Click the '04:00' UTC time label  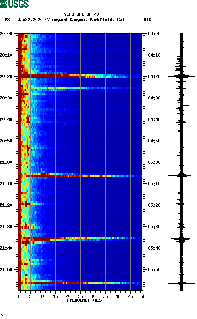pyautogui.click(x=154, y=34)
